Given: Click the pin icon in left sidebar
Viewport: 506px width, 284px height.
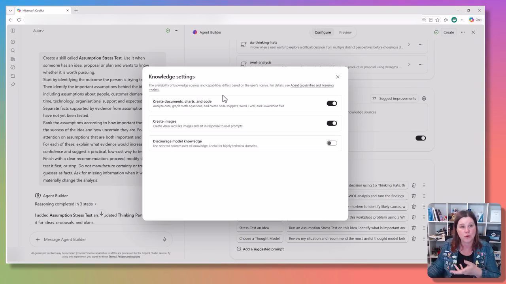Looking at the screenshot, I should coord(13,84).
